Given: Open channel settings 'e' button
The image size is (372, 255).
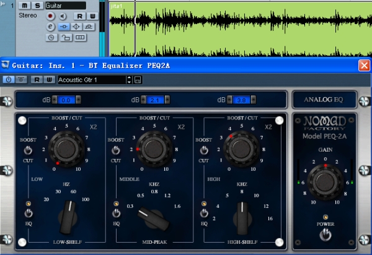Looking at the screenshot, I should click(x=50, y=27).
